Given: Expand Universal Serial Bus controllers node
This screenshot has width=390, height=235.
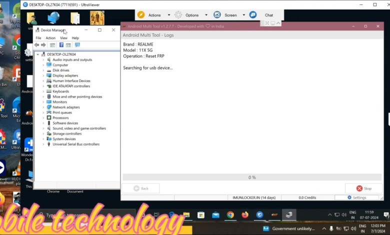Looking at the screenshot, I should coord(43,144).
